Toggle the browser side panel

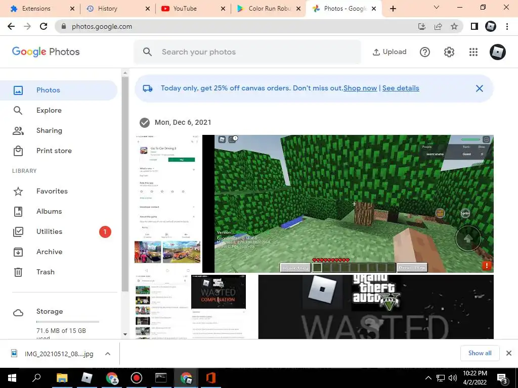[x=474, y=26]
